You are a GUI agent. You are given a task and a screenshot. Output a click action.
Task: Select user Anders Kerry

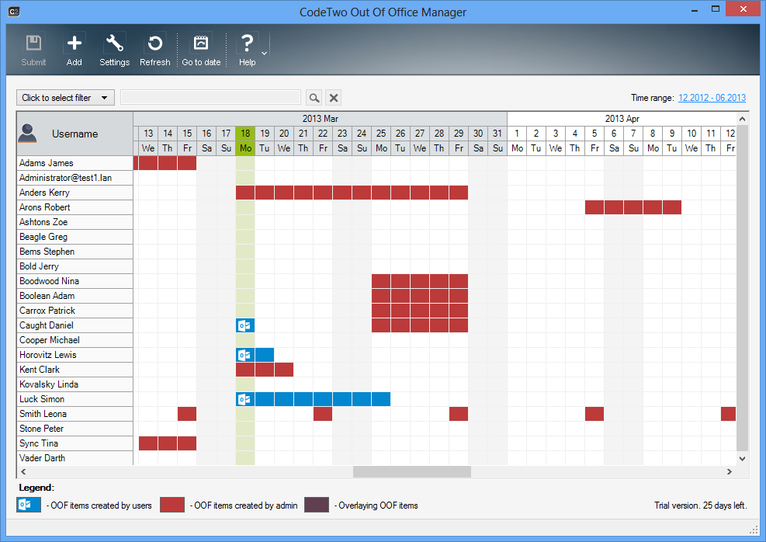tap(75, 193)
